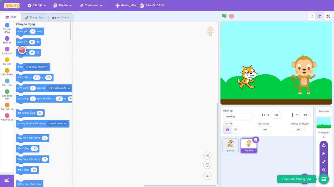334x187 pixels.
Task: Click the Hướng di chuyển direction field
Action: pos(298,130)
